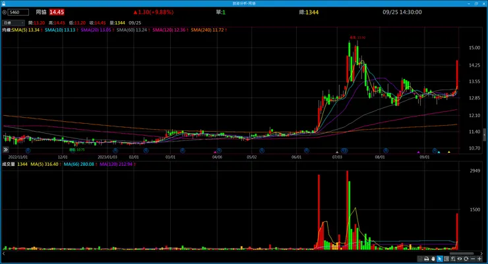Click the single volume 單:1

221,12
